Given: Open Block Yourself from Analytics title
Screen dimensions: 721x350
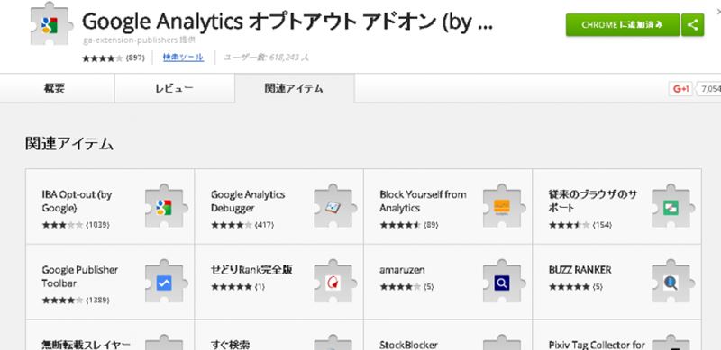Looking at the screenshot, I should click(x=423, y=202).
